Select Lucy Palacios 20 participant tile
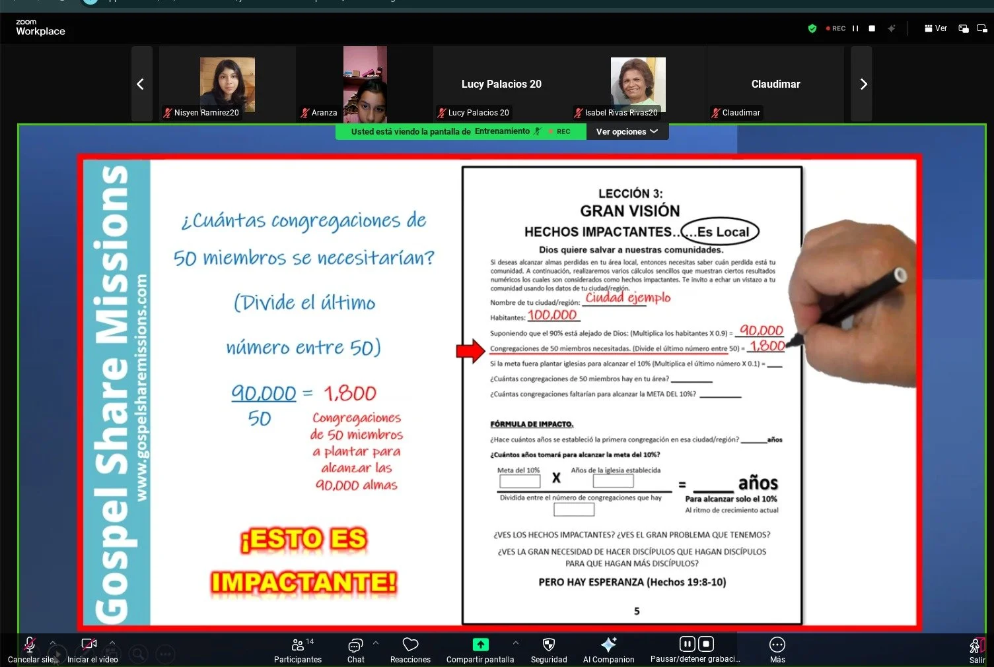The height and width of the screenshot is (667, 994). point(501,84)
